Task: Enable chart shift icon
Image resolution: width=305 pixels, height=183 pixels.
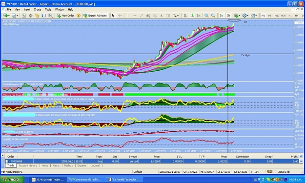Action: click(x=228, y=16)
